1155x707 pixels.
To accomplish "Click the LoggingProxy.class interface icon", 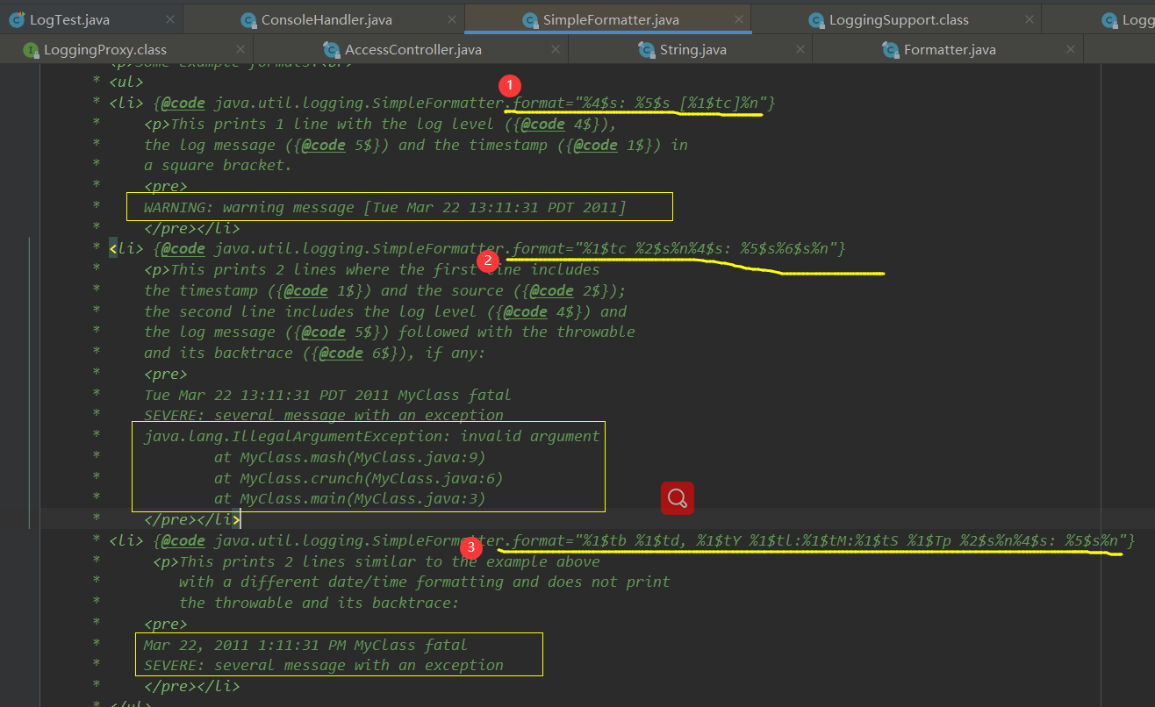I will tap(31, 49).
